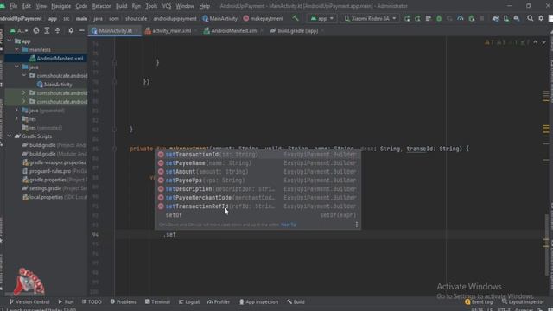
Task: Open the Android project view dropdown
Action: tap(19, 31)
